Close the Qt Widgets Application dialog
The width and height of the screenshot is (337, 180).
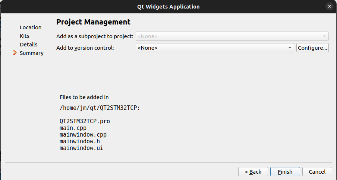[x=329, y=6]
